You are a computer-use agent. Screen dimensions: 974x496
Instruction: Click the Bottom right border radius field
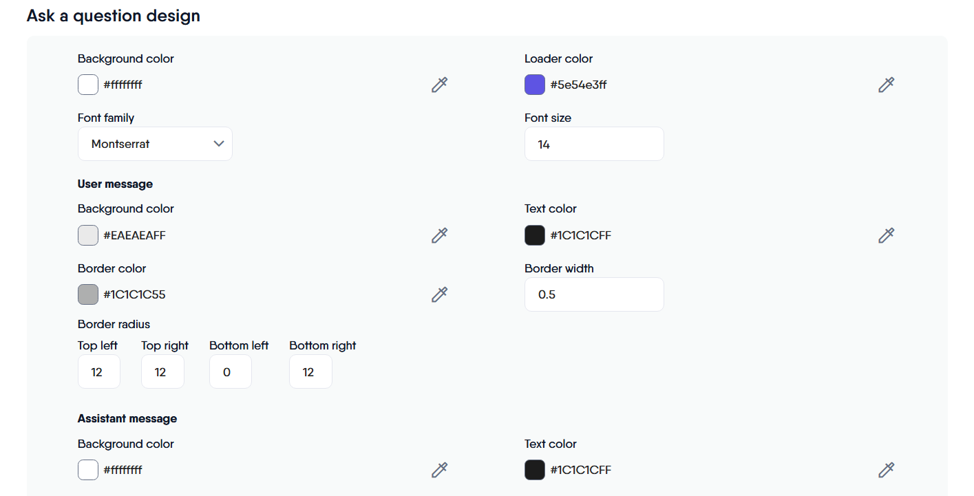310,372
